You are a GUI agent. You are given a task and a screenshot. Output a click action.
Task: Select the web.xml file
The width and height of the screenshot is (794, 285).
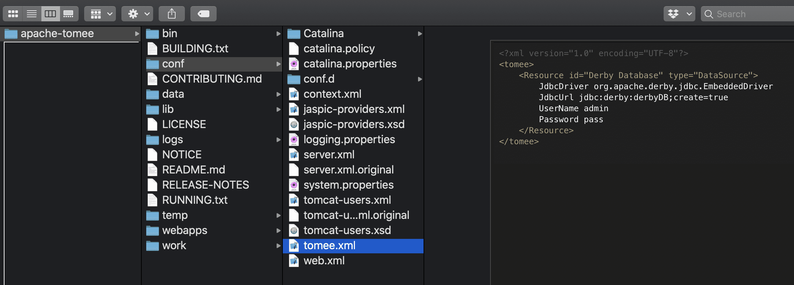[x=324, y=261]
